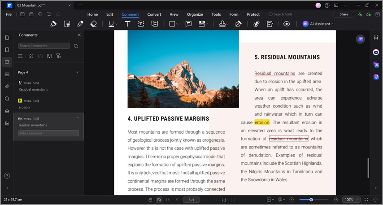The width and height of the screenshot is (383, 205).
Task: Click the Print icon
Action: (40, 14)
